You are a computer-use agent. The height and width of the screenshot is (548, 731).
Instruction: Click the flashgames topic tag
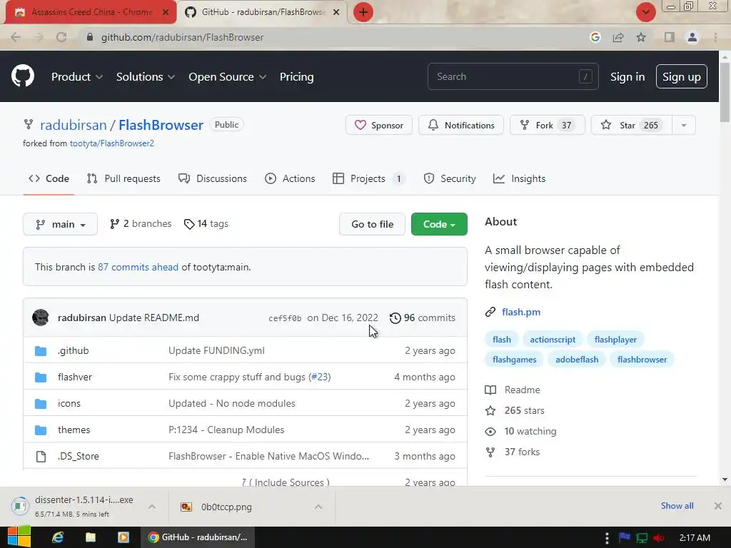click(x=514, y=360)
